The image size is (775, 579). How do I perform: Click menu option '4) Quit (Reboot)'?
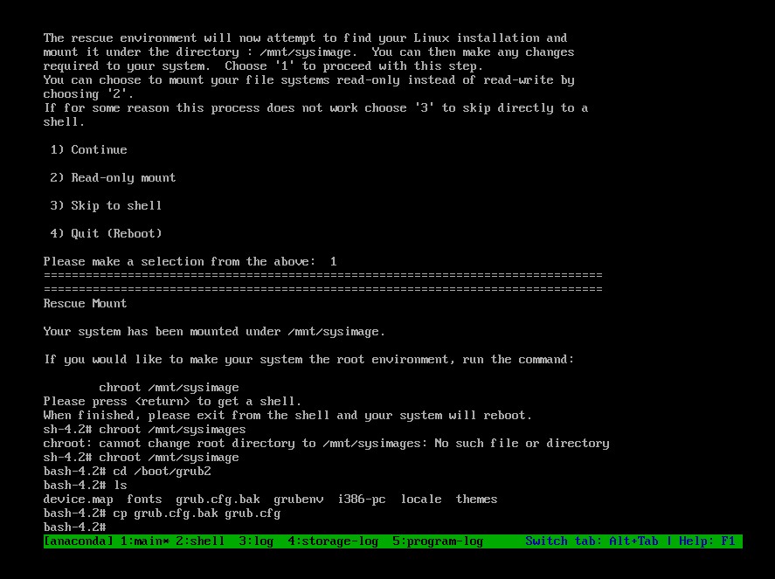[x=106, y=234]
